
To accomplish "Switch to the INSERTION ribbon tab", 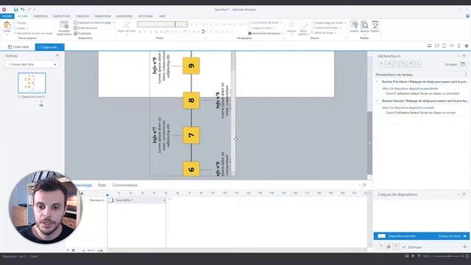I will 40,16.
